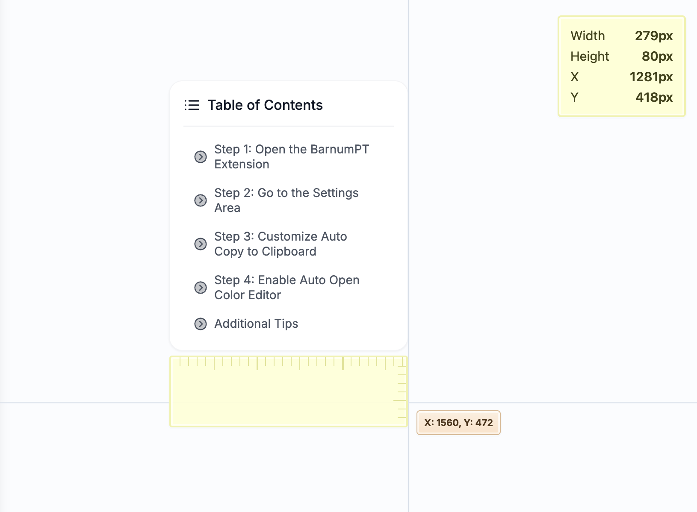Screen dimensions: 697x512
Task: Navigate to Step 4: Enable Auto Open Color Editor
Action: point(286,287)
